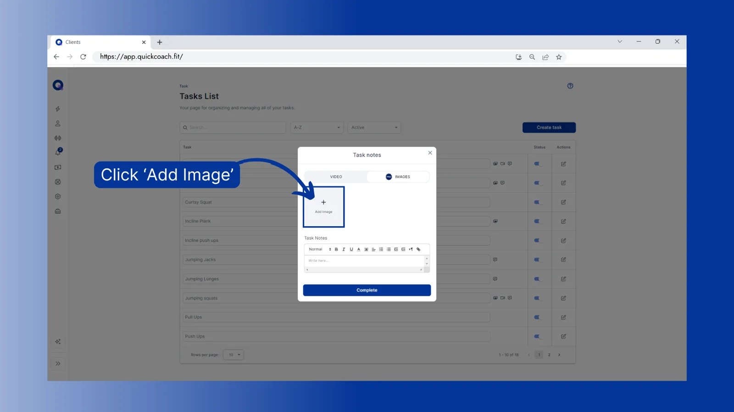Click the Complete button
The width and height of the screenshot is (734, 412).
pyautogui.click(x=367, y=290)
